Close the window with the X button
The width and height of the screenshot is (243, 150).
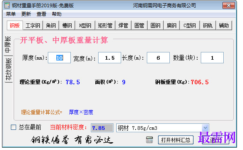(x=229, y=5)
